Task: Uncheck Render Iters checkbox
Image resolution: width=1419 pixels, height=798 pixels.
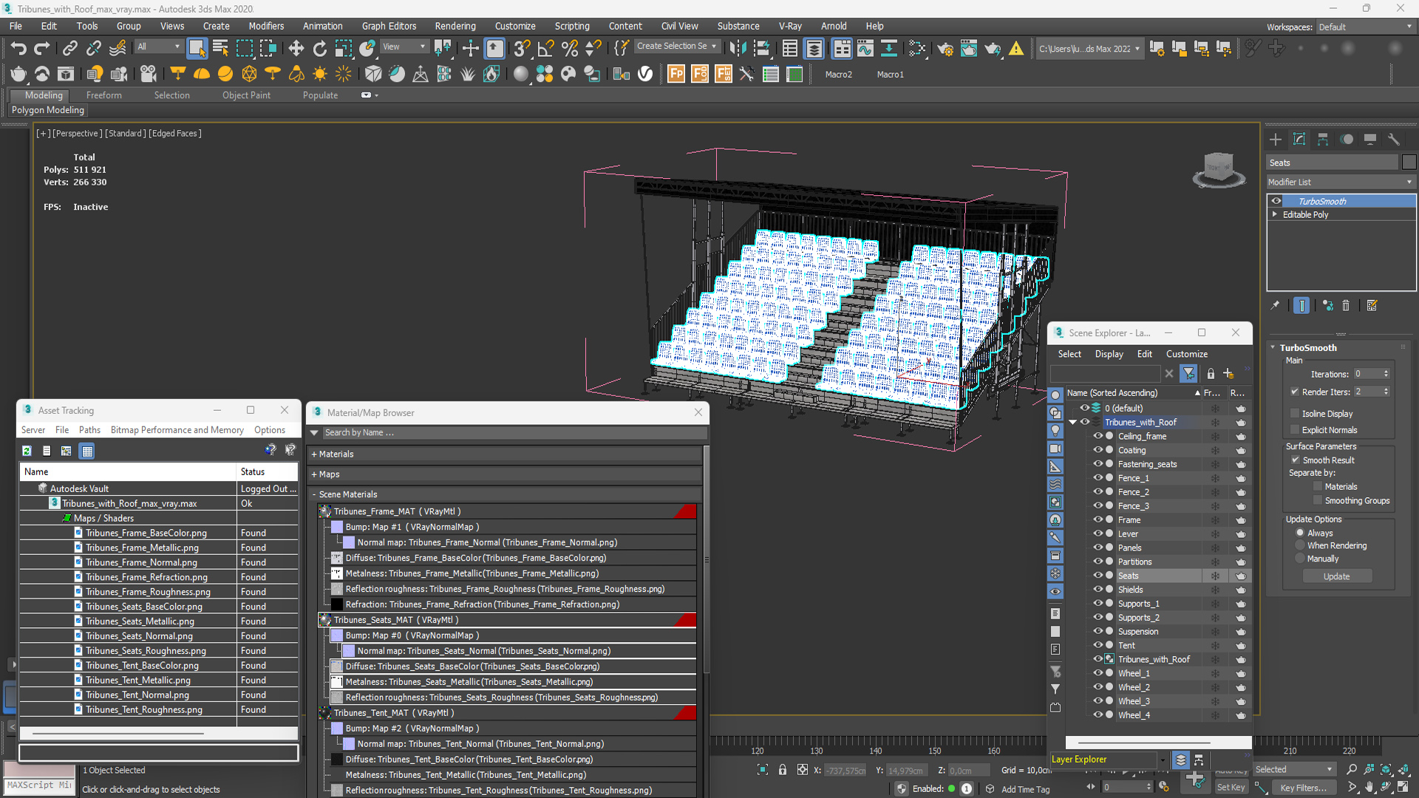Action: (x=1295, y=392)
